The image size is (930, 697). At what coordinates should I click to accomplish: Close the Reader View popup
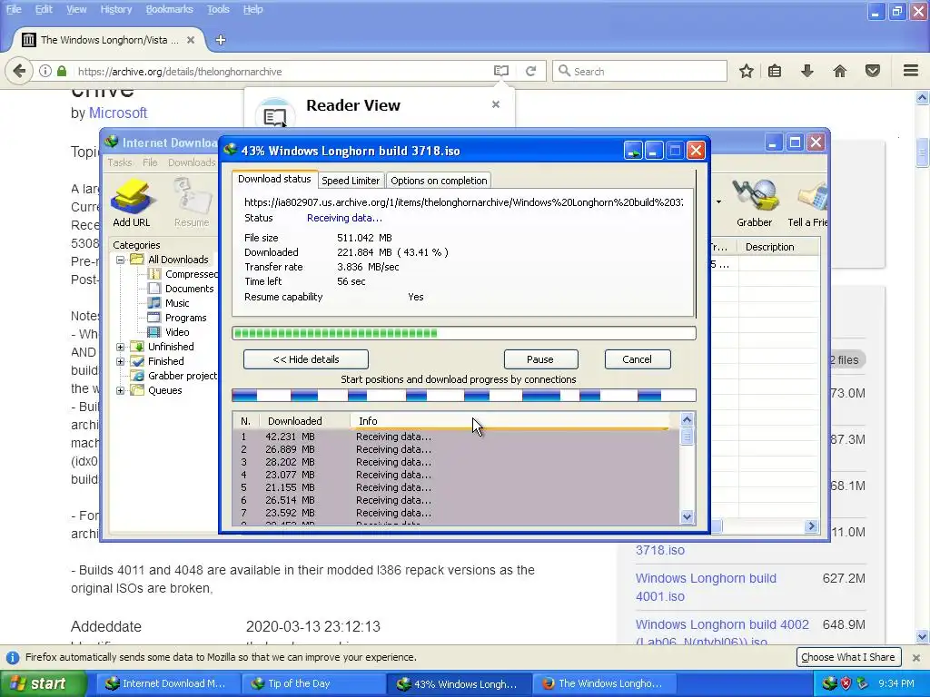tap(496, 104)
